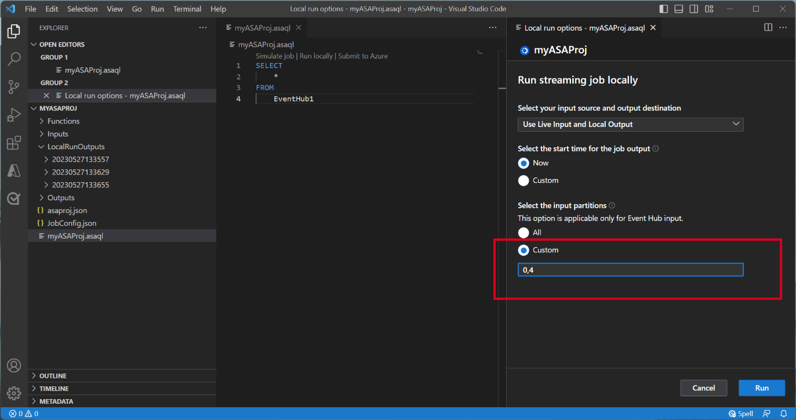Open the Accounts icon in the activity bar

(14, 365)
